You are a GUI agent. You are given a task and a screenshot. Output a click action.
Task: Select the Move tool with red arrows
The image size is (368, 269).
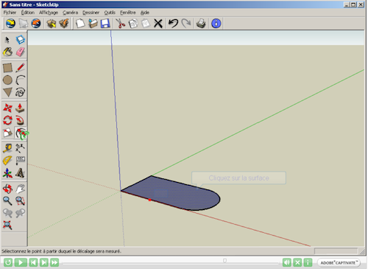click(x=7, y=108)
